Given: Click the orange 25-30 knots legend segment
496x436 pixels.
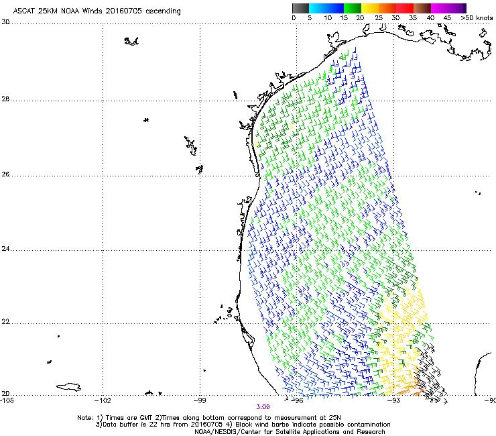Looking at the screenshot, I should pos(387,8).
